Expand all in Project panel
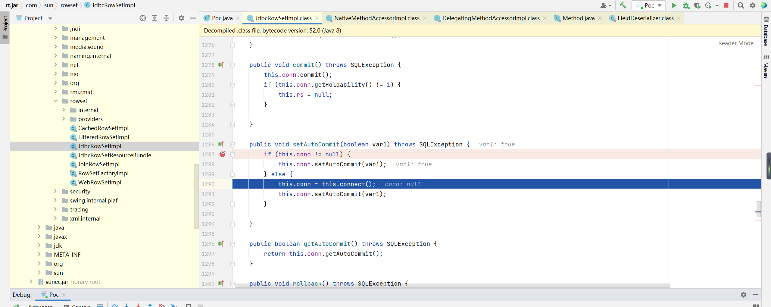The image size is (771, 307). 155,18
